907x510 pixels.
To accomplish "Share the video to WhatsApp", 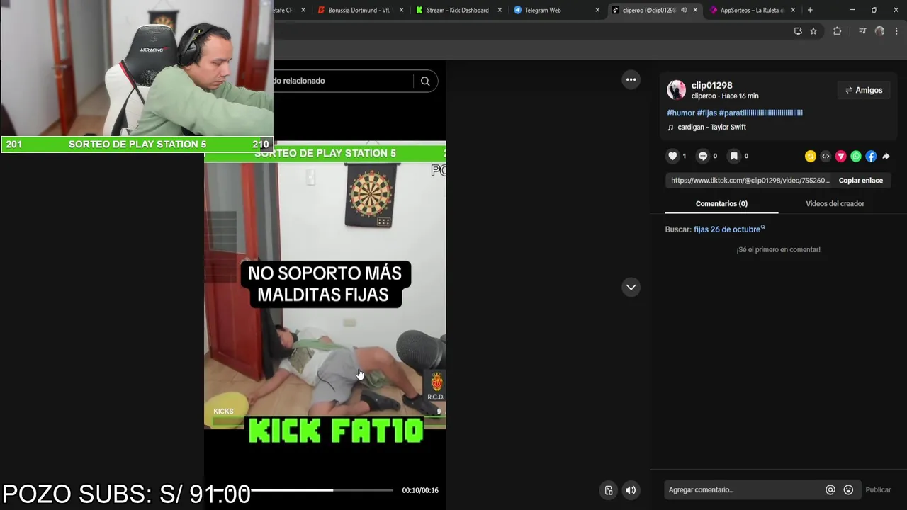I will [856, 157].
